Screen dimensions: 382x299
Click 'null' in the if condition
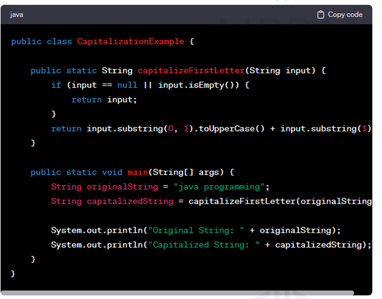(x=127, y=85)
